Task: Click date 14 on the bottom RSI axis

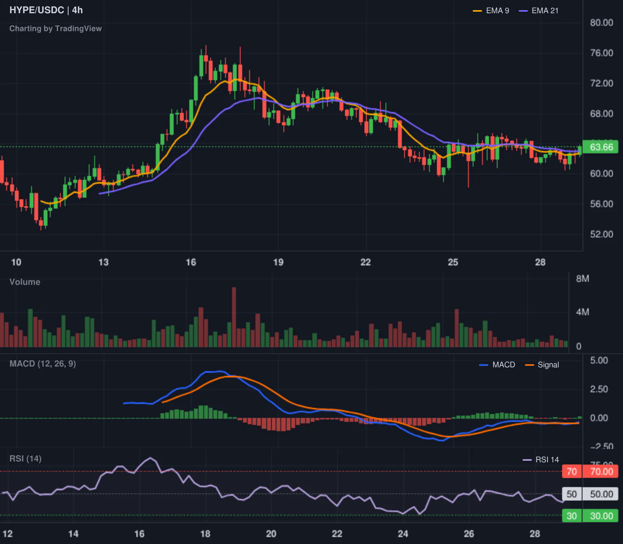Action: click(73, 534)
